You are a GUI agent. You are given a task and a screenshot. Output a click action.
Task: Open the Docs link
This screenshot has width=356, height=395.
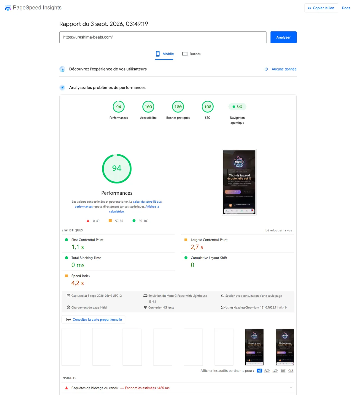click(346, 8)
